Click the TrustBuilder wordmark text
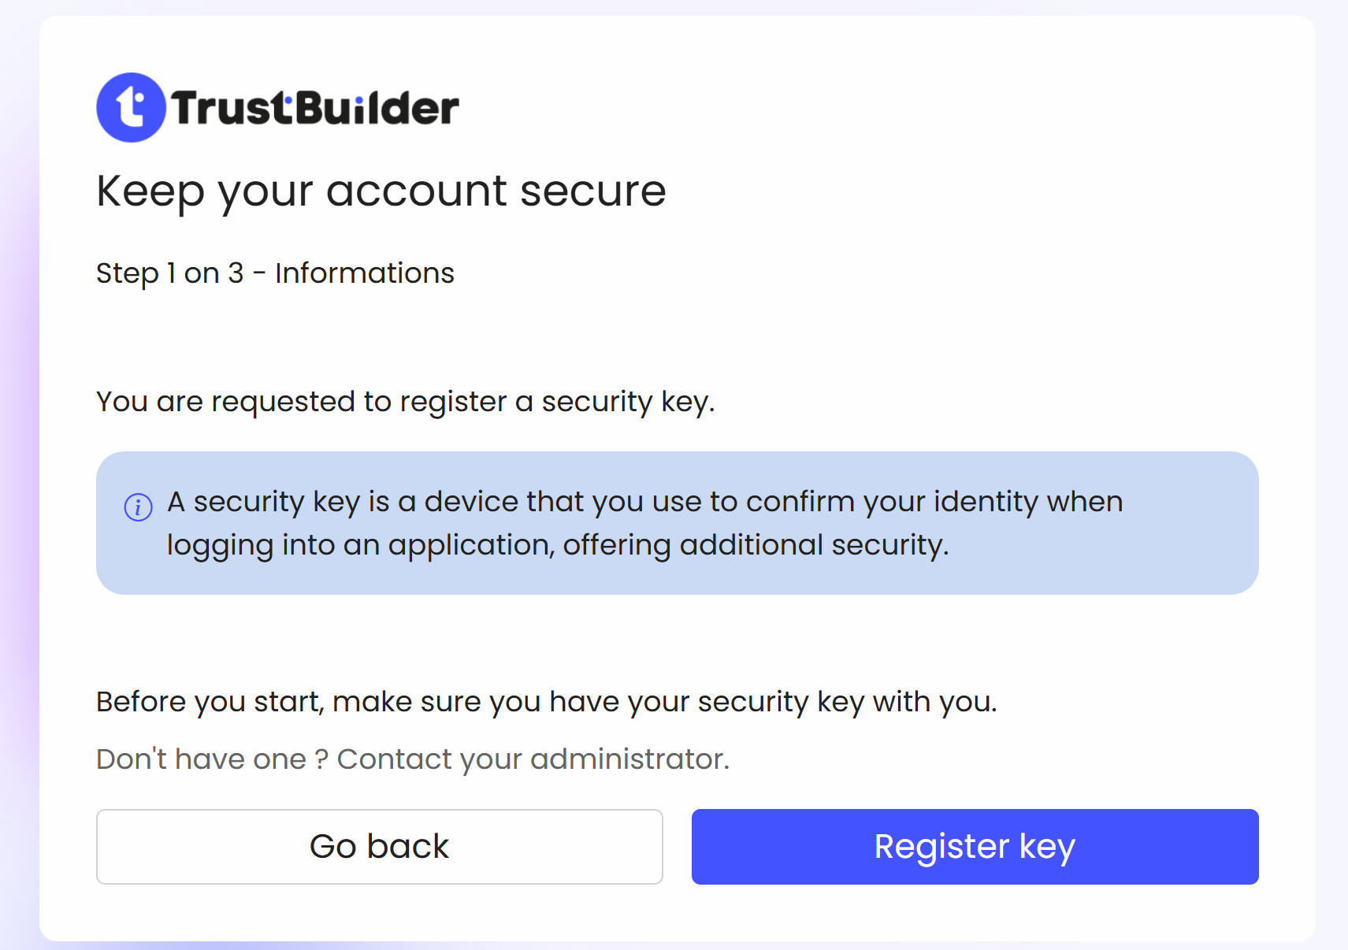1348x950 pixels. click(x=315, y=108)
